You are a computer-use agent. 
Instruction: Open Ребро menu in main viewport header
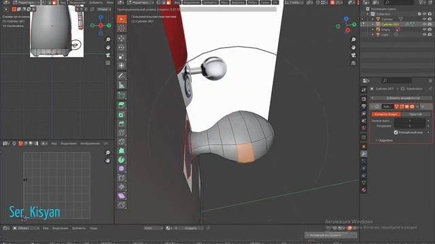tap(253, 3)
